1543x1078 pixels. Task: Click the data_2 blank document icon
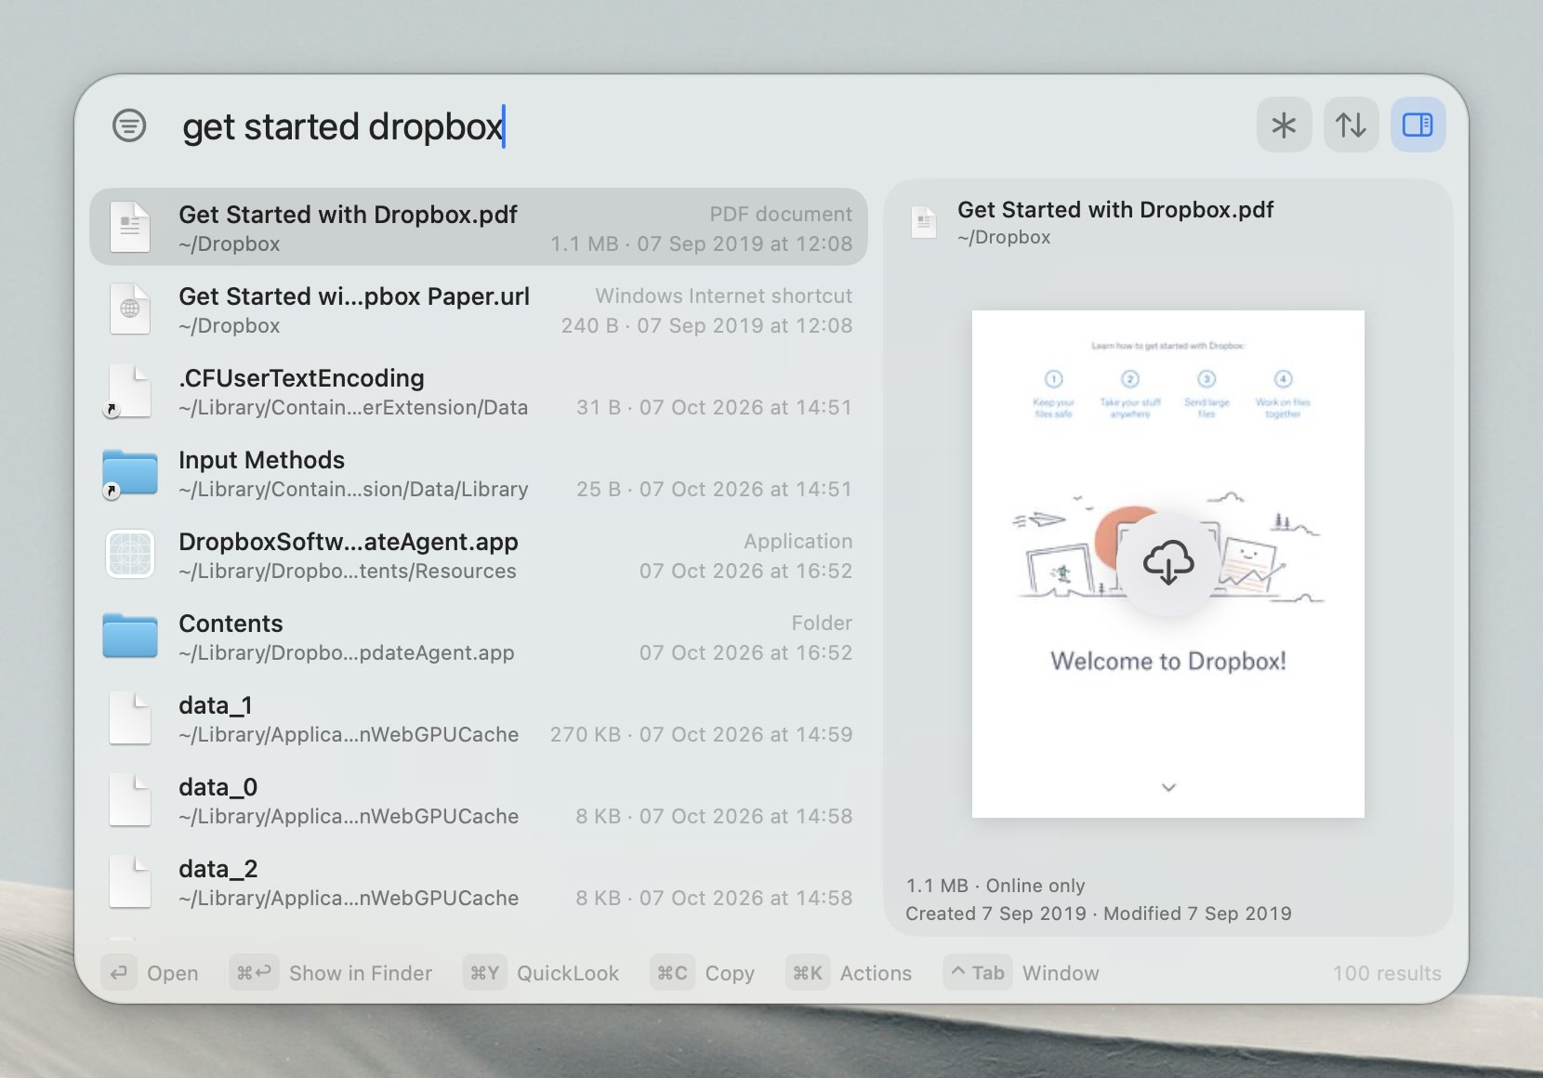130,882
